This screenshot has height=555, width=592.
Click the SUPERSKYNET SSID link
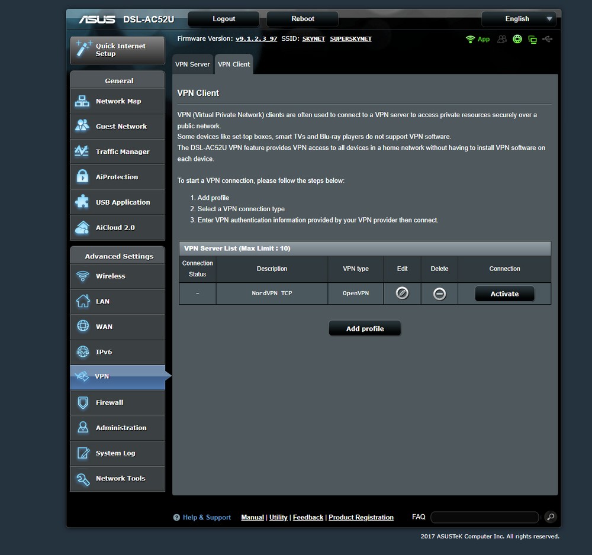[350, 39]
